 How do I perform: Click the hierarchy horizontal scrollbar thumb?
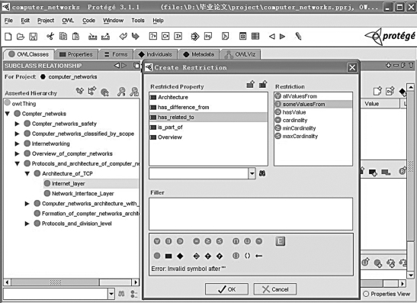(x=56, y=282)
